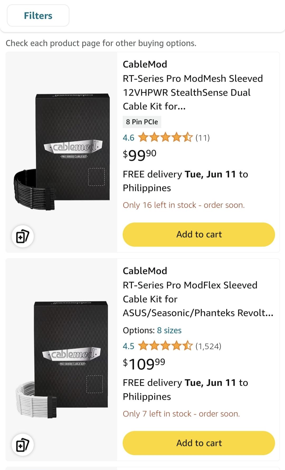Tap compare icon on white cable kit
285x470 pixels.
click(22, 445)
